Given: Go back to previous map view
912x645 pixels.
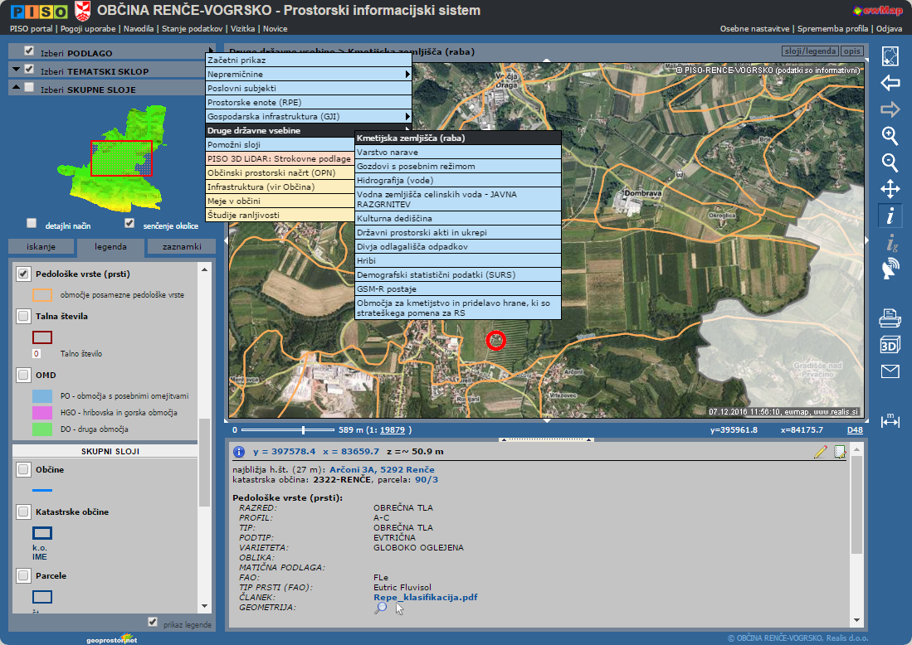Looking at the screenshot, I should [890, 83].
